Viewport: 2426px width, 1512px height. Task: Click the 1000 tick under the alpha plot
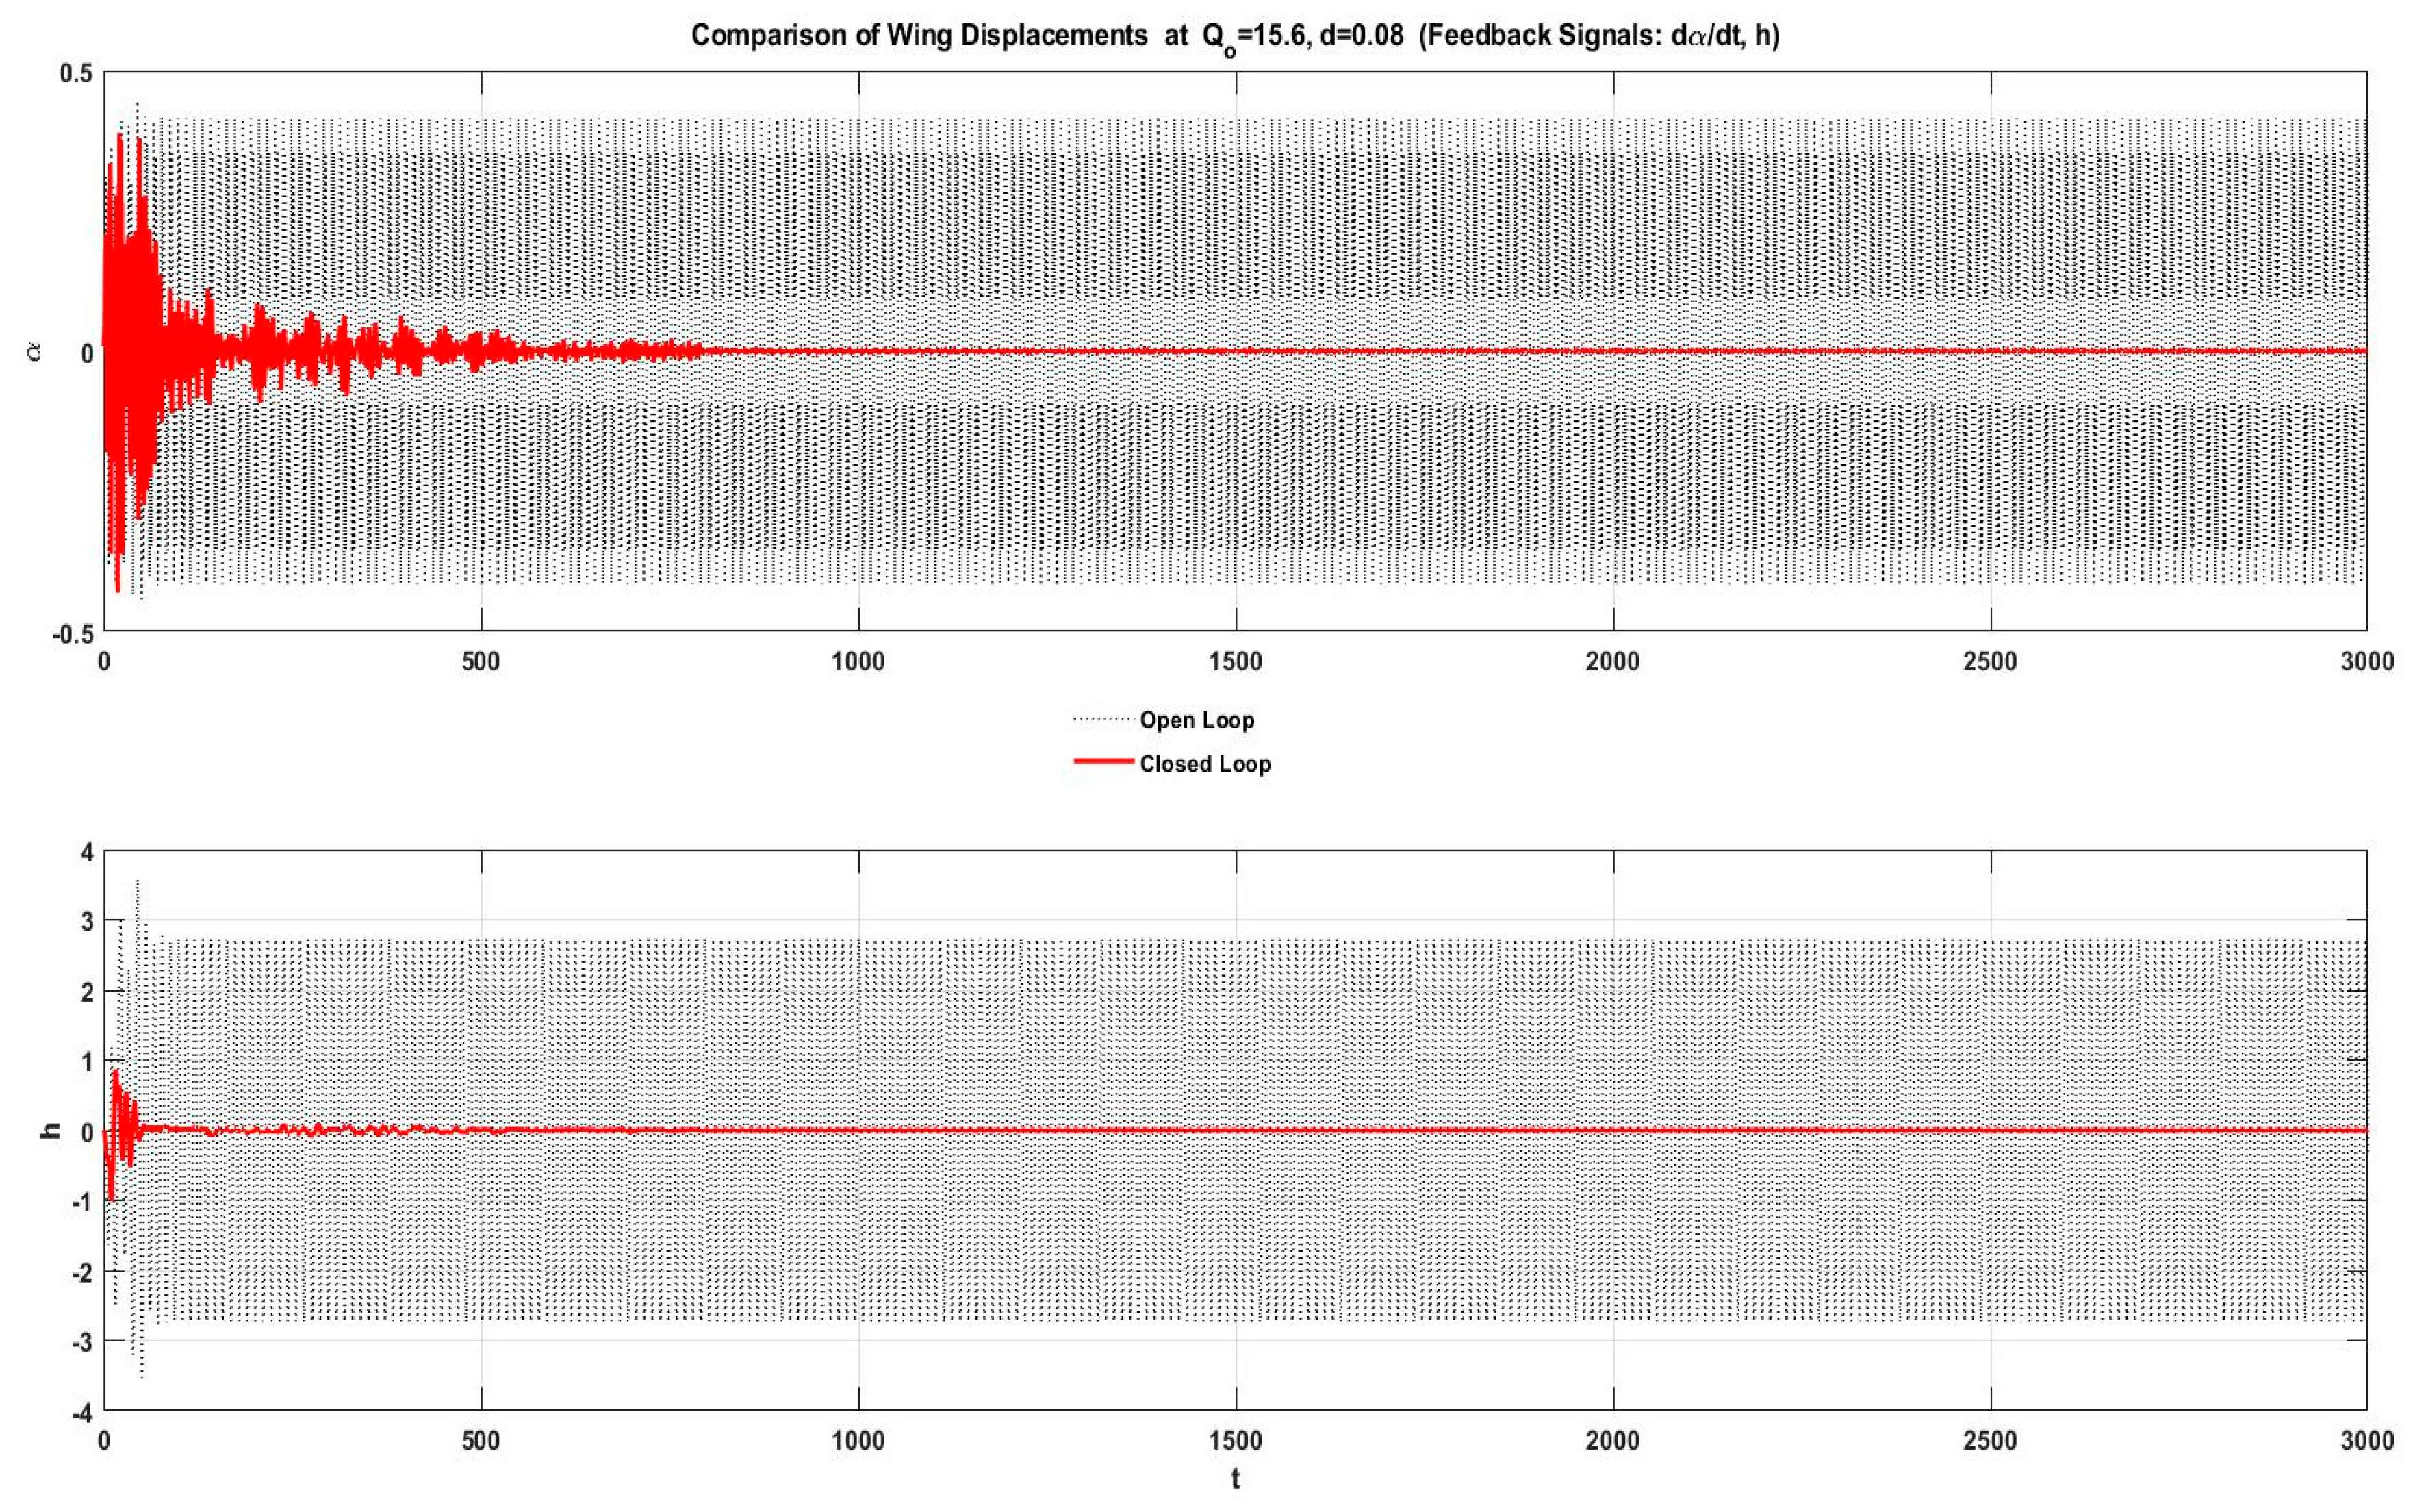858,662
